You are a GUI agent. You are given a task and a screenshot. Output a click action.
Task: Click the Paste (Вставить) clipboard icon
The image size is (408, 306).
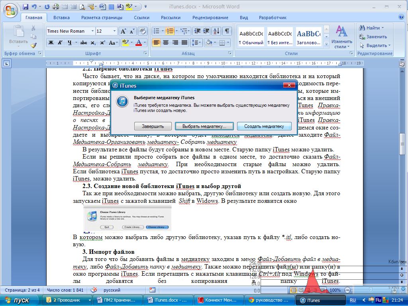[18, 31]
